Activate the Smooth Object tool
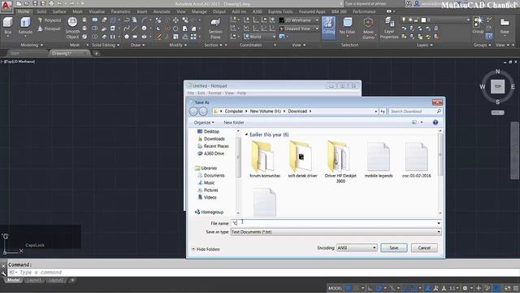520x293 pixels. pos(72,28)
